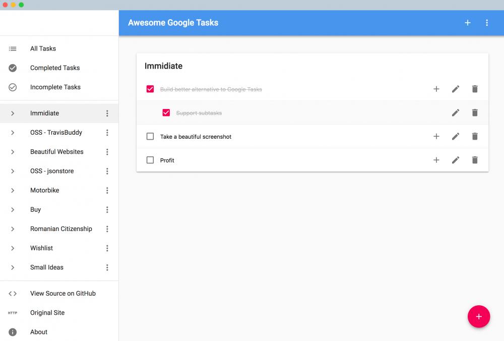
Task: Click the plus icon in the blue header
Action: 468,23
